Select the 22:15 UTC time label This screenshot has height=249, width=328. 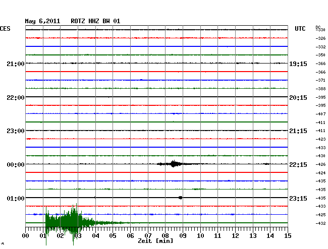[x=298, y=165]
